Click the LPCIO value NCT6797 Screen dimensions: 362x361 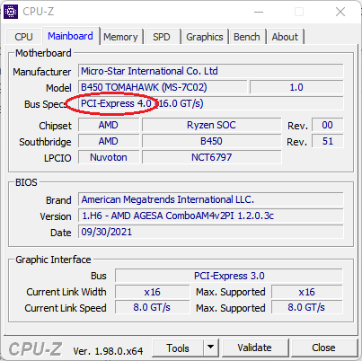click(x=211, y=157)
